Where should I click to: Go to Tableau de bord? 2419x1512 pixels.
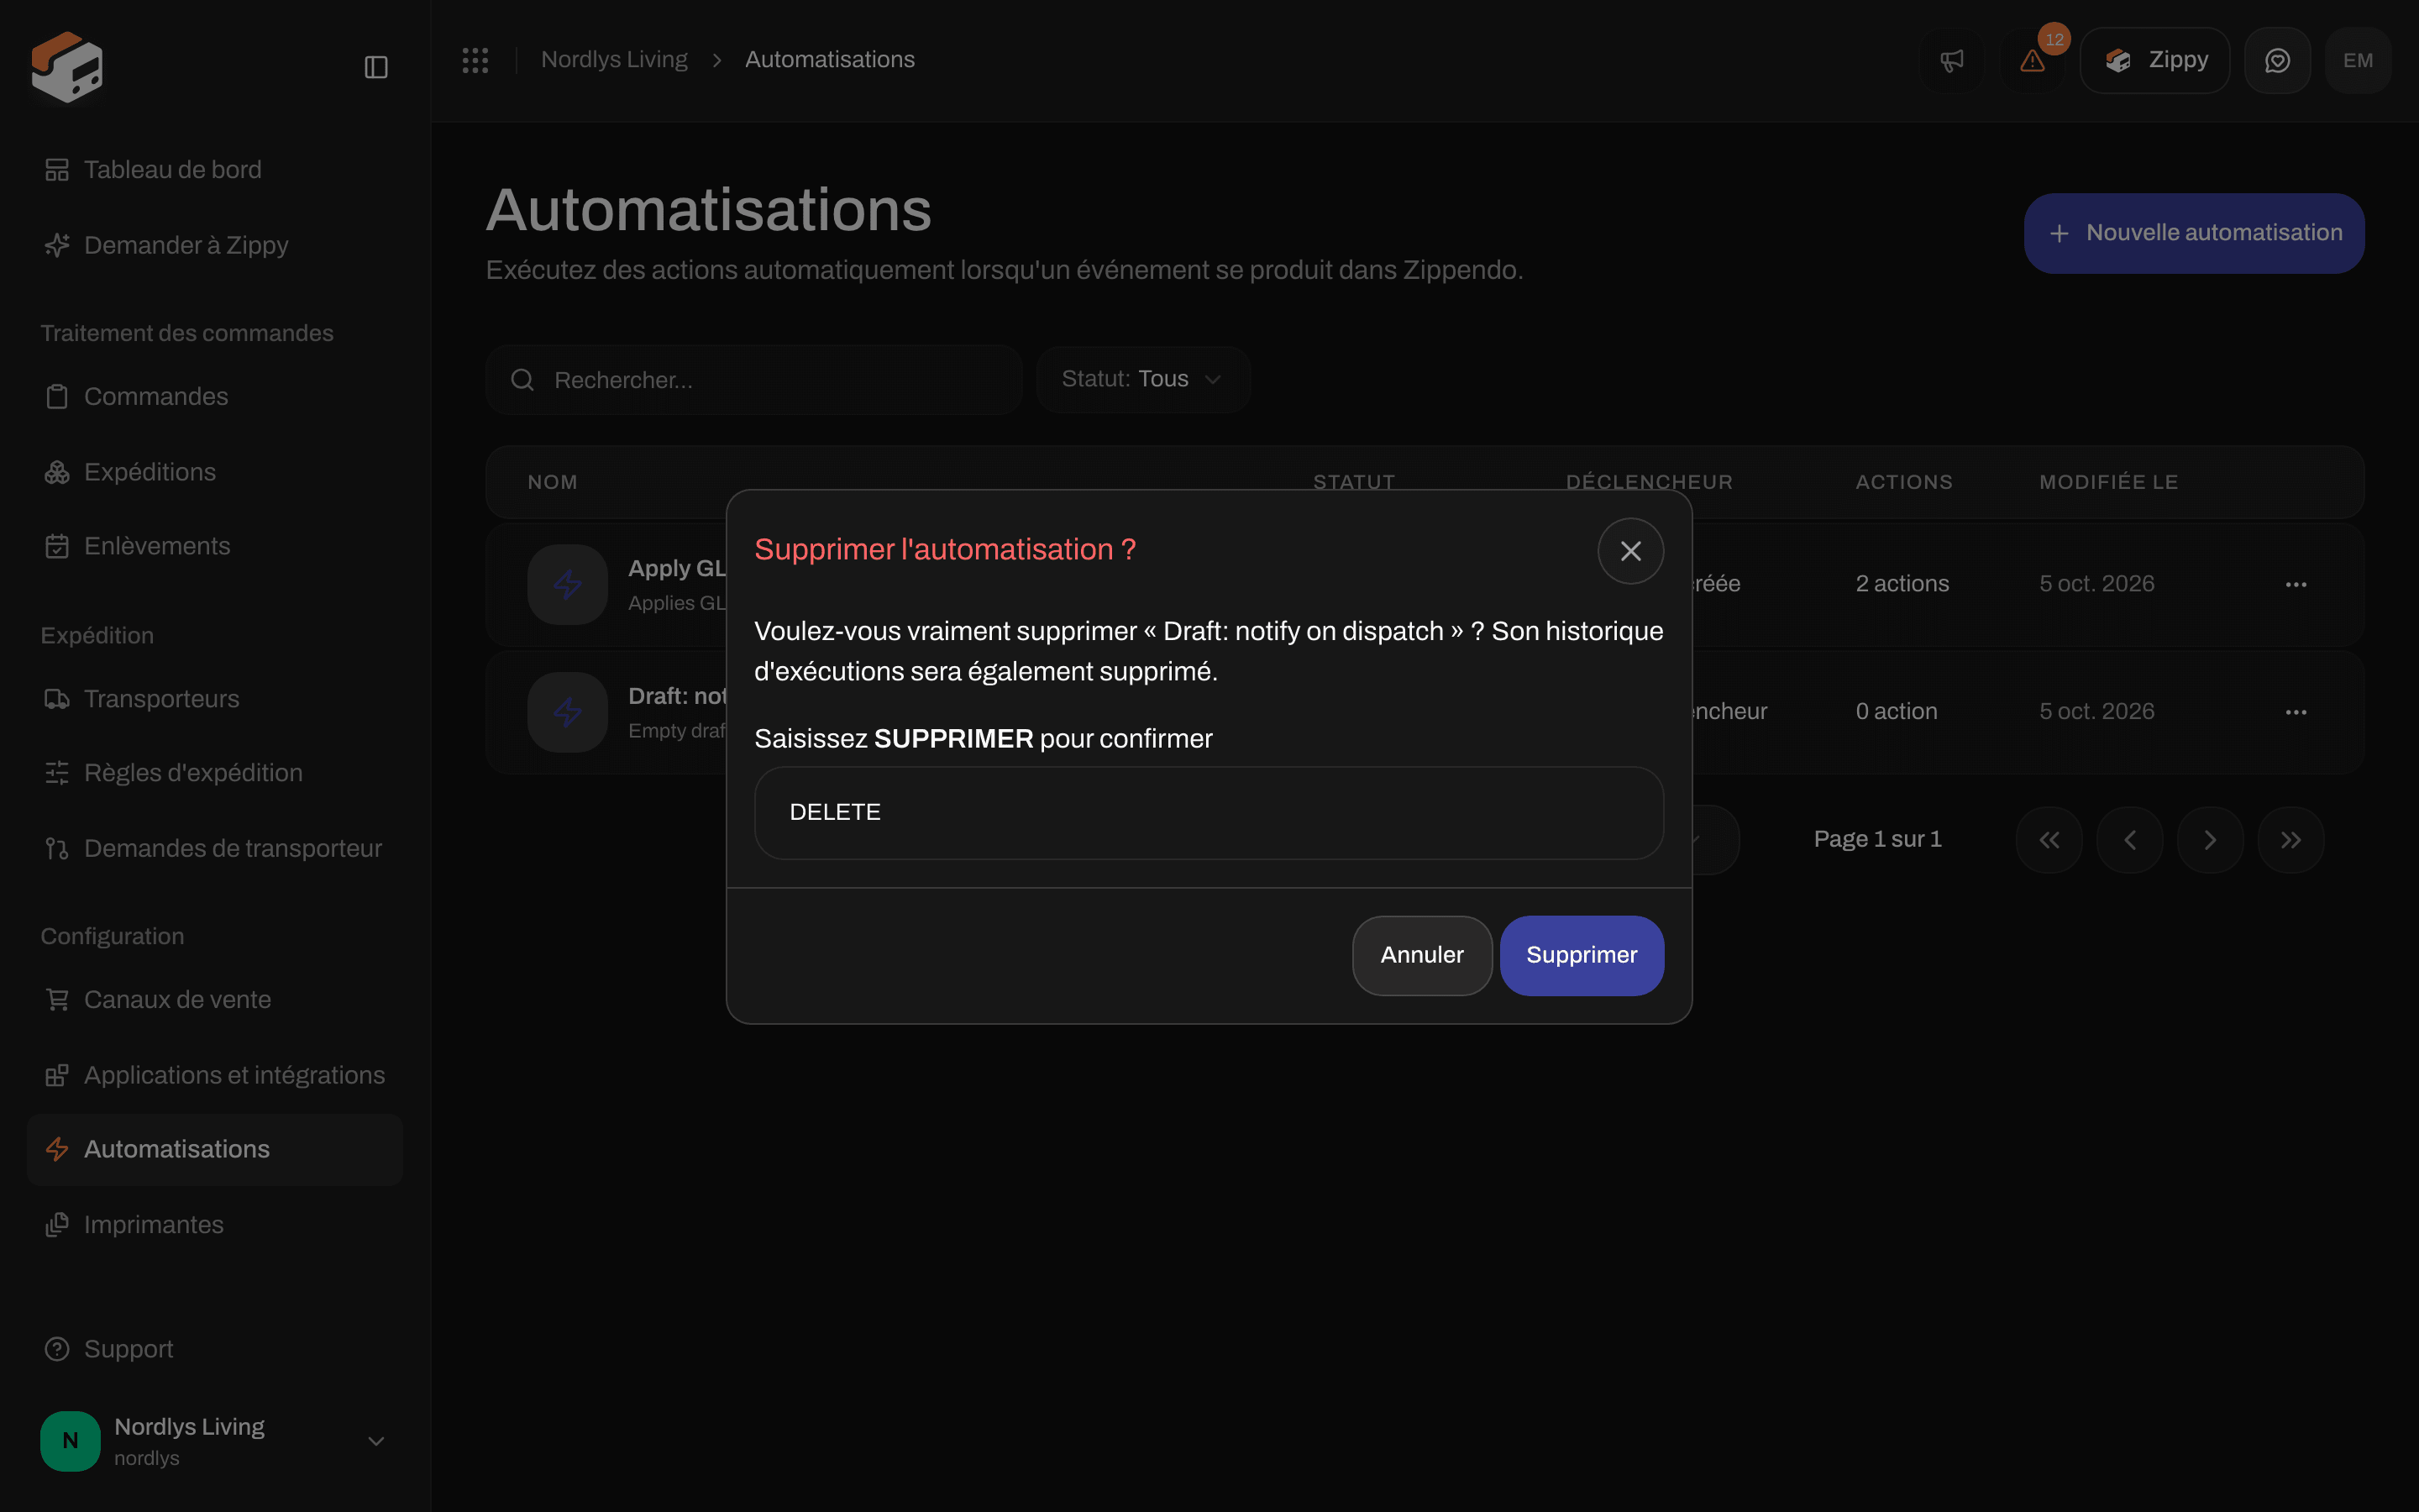coord(215,170)
